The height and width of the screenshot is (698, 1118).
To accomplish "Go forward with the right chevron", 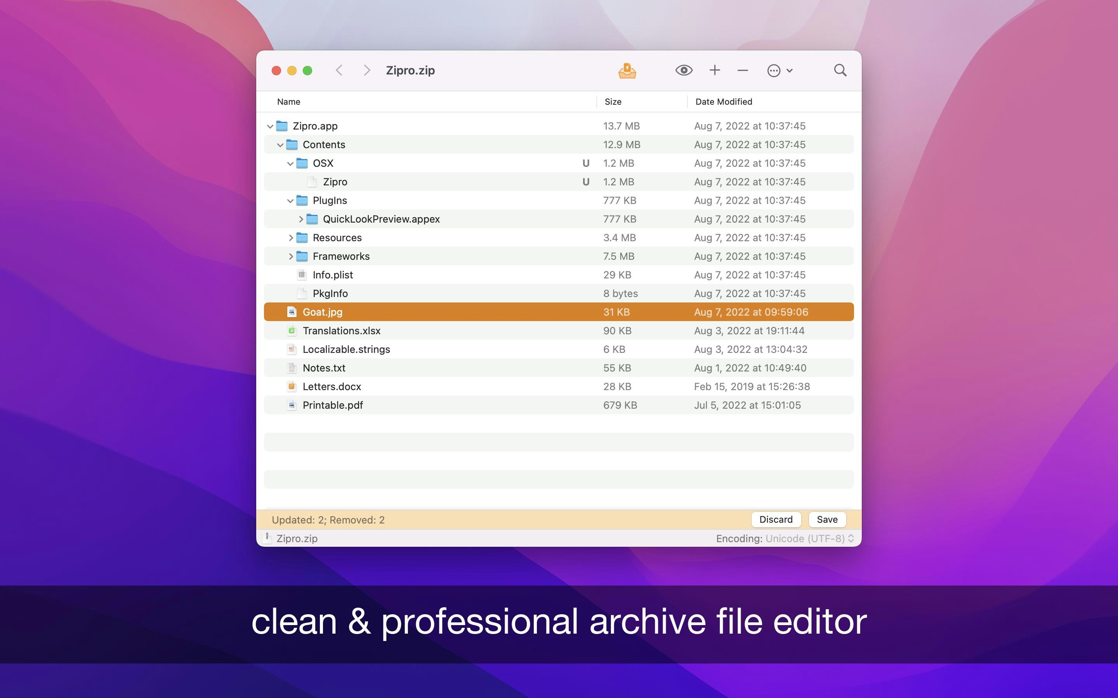I will click(367, 70).
